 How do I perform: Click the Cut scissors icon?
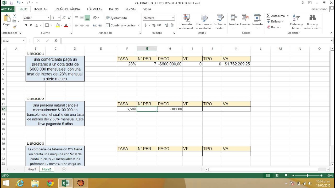click(x=14, y=16)
